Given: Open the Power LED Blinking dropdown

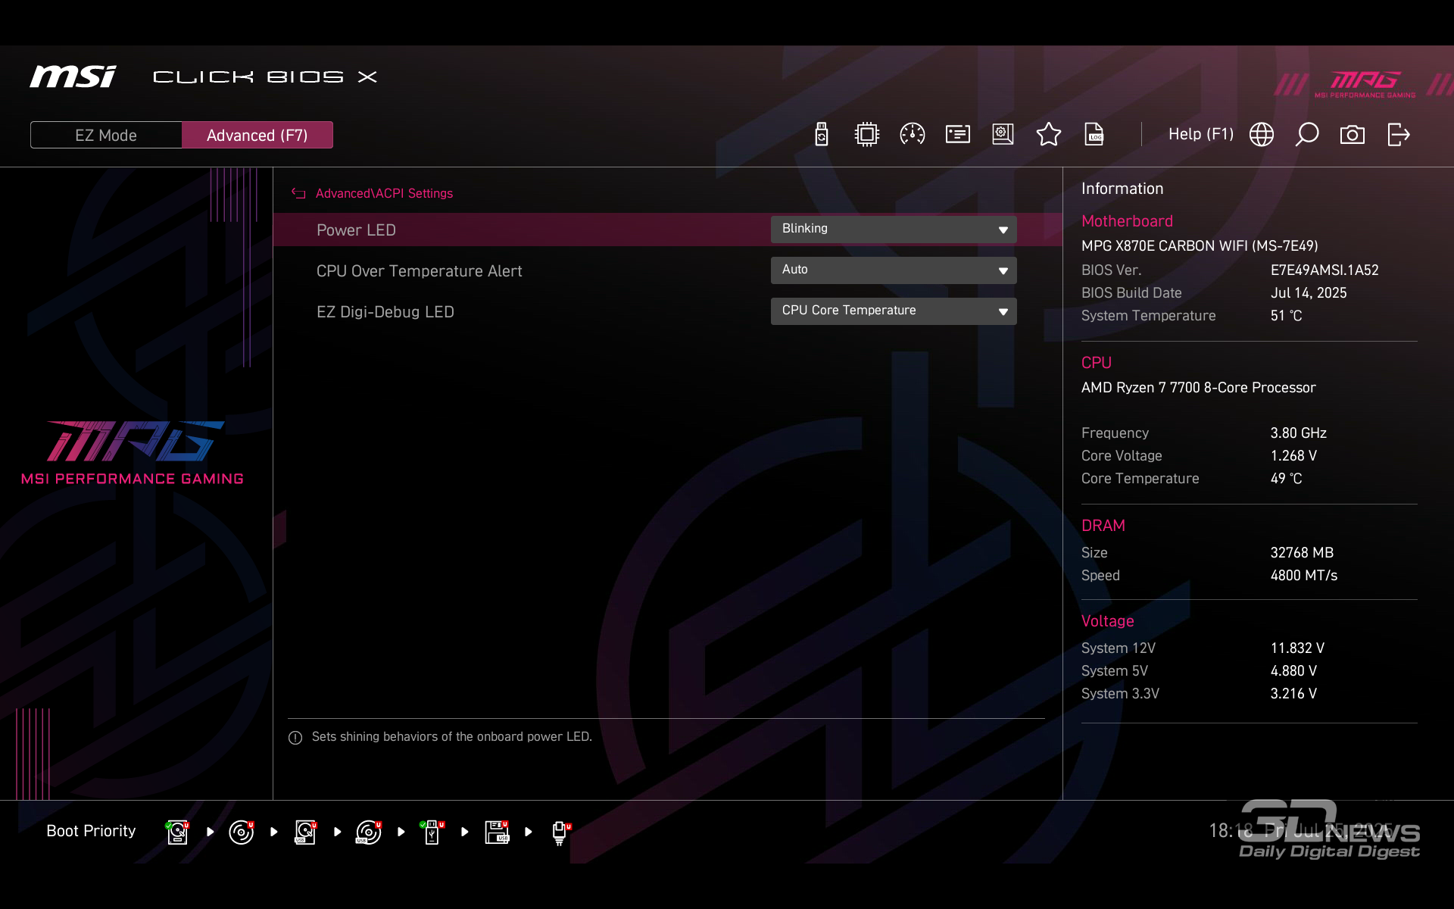Looking at the screenshot, I should point(894,230).
